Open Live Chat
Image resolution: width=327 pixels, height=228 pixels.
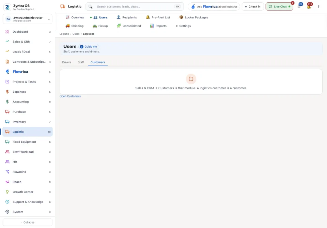pyautogui.click(x=279, y=7)
